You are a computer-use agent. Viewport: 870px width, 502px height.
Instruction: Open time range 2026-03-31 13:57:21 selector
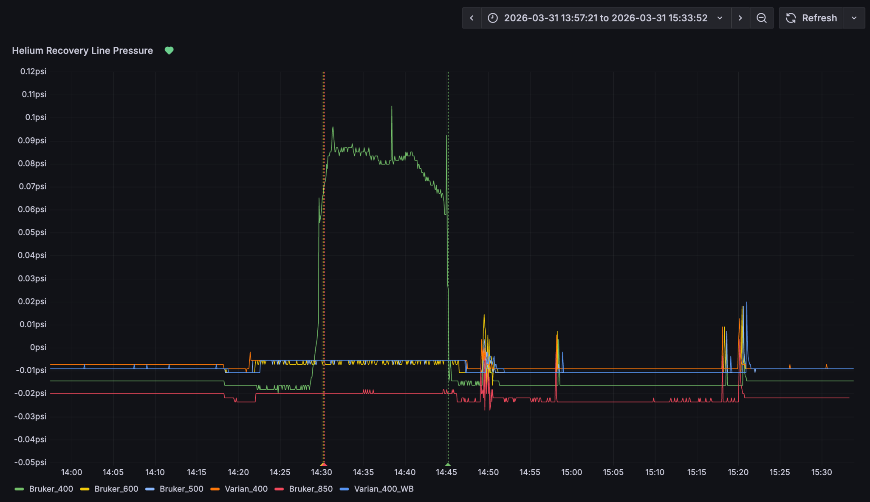pos(605,18)
